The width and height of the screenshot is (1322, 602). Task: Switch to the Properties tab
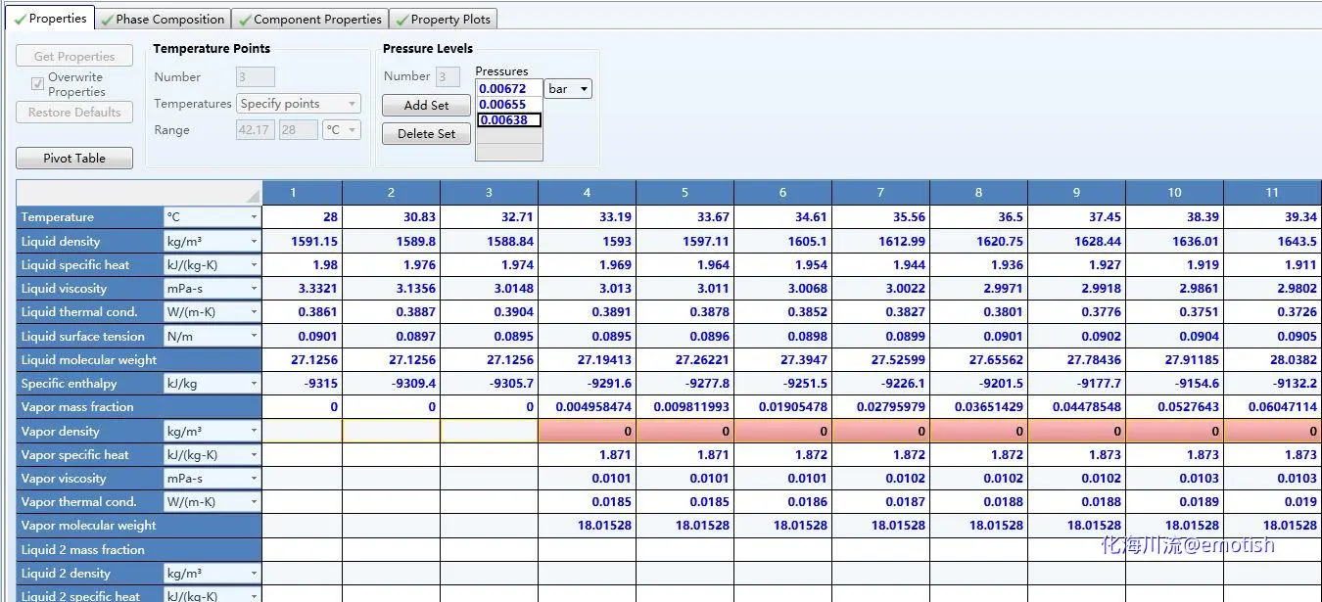[x=51, y=19]
